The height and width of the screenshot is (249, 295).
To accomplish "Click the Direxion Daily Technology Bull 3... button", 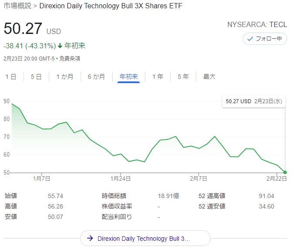I will (145, 238).
